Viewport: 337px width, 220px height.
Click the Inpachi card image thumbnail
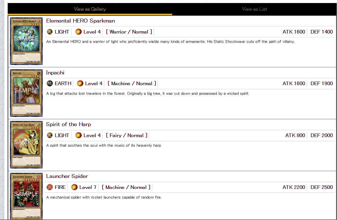(26, 93)
